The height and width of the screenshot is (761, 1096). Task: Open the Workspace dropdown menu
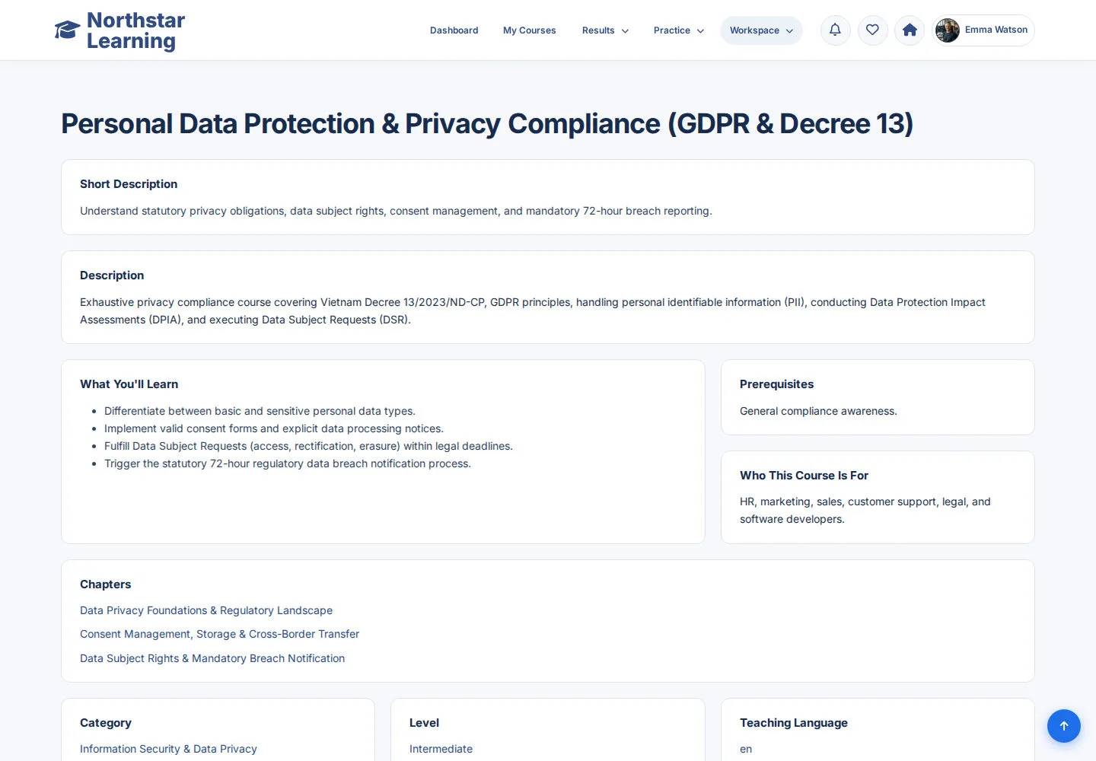pos(761,30)
